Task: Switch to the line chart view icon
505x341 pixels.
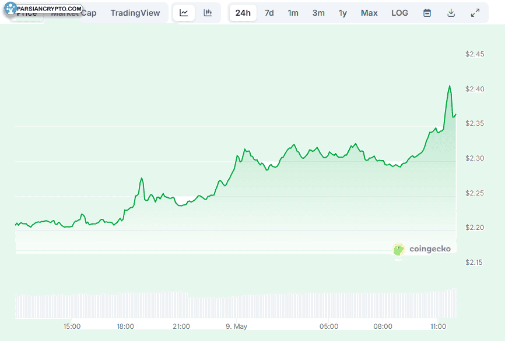Action: point(184,13)
